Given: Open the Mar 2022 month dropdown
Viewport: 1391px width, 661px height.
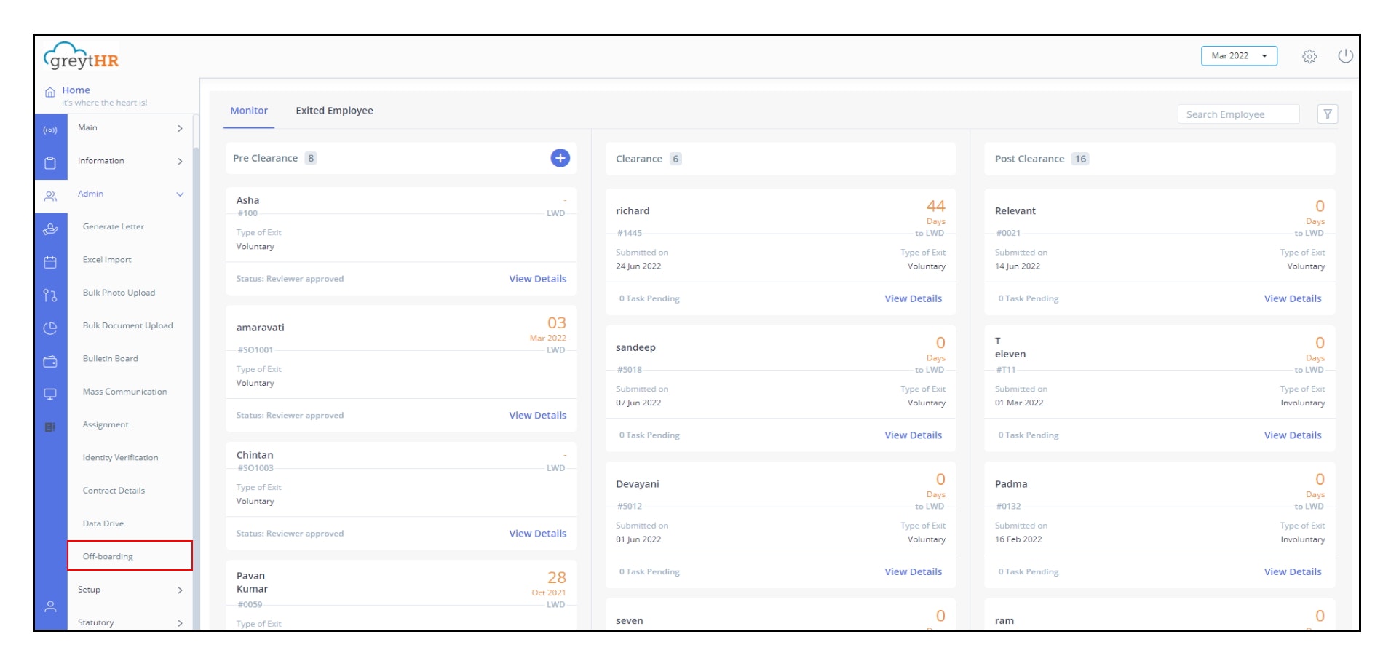Looking at the screenshot, I should (x=1239, y=55).
